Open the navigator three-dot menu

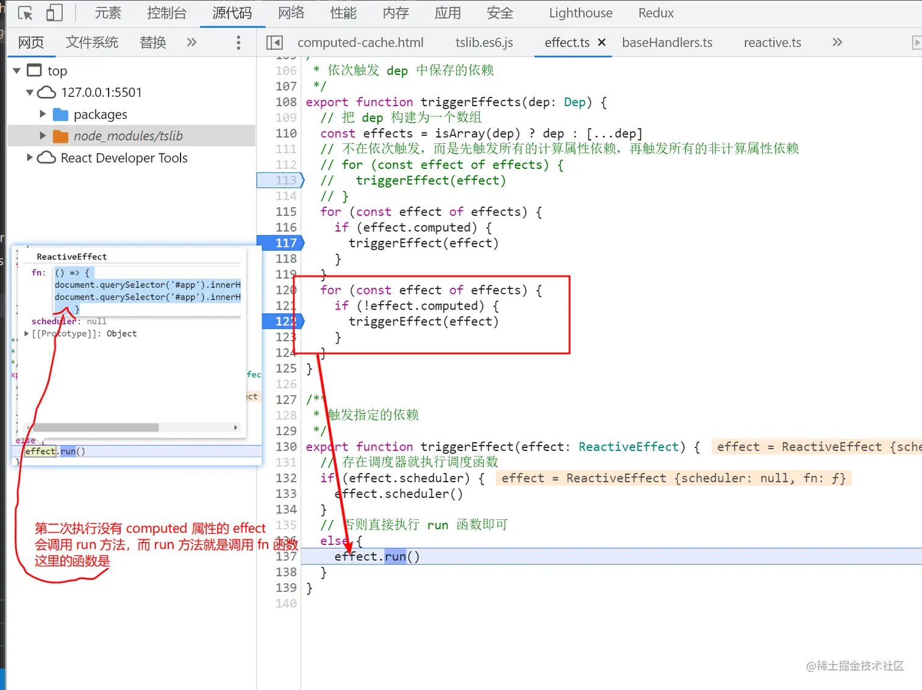pos(238,42)
